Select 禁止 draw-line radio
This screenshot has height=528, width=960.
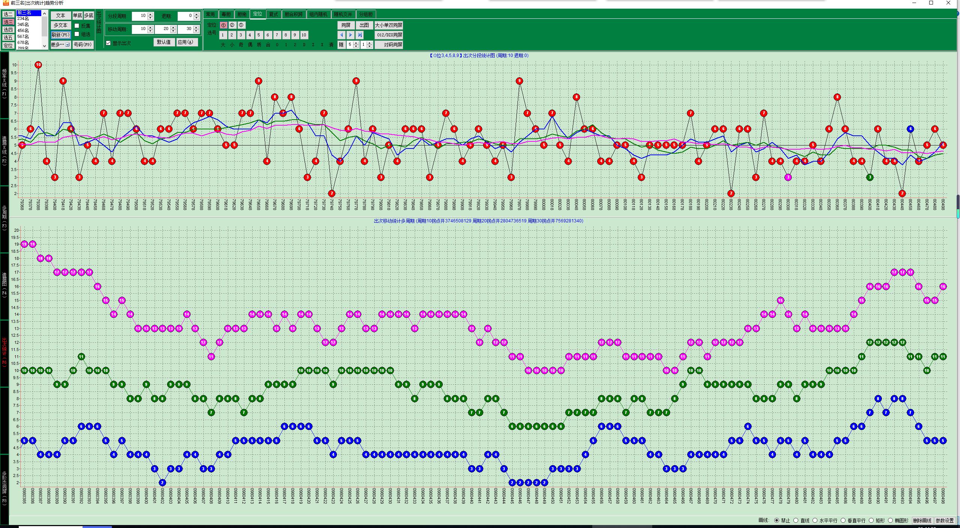(x=777, y=520)
